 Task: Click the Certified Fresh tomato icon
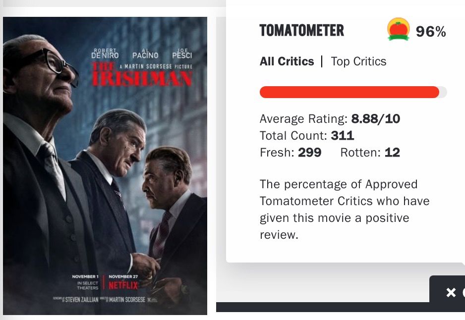(398, 29)
